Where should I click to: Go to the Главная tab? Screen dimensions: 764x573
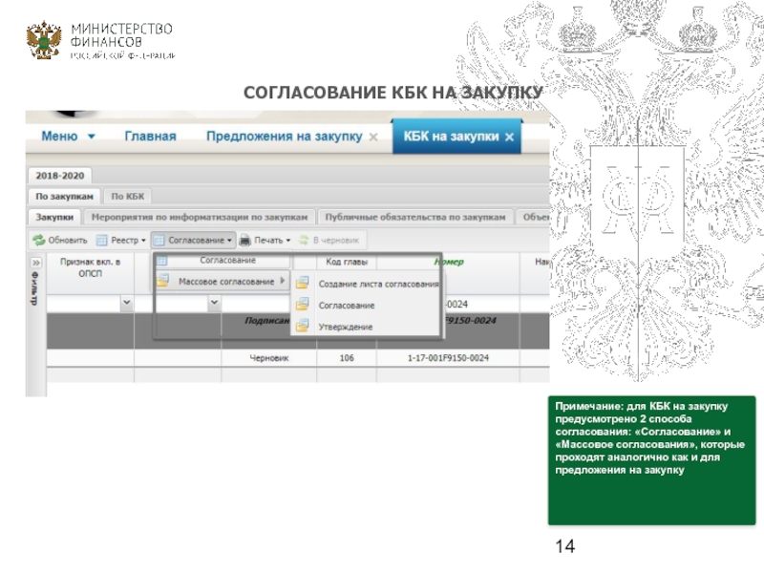[150, 137]
